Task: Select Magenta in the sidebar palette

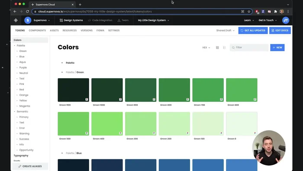Action: coord(25,106)
